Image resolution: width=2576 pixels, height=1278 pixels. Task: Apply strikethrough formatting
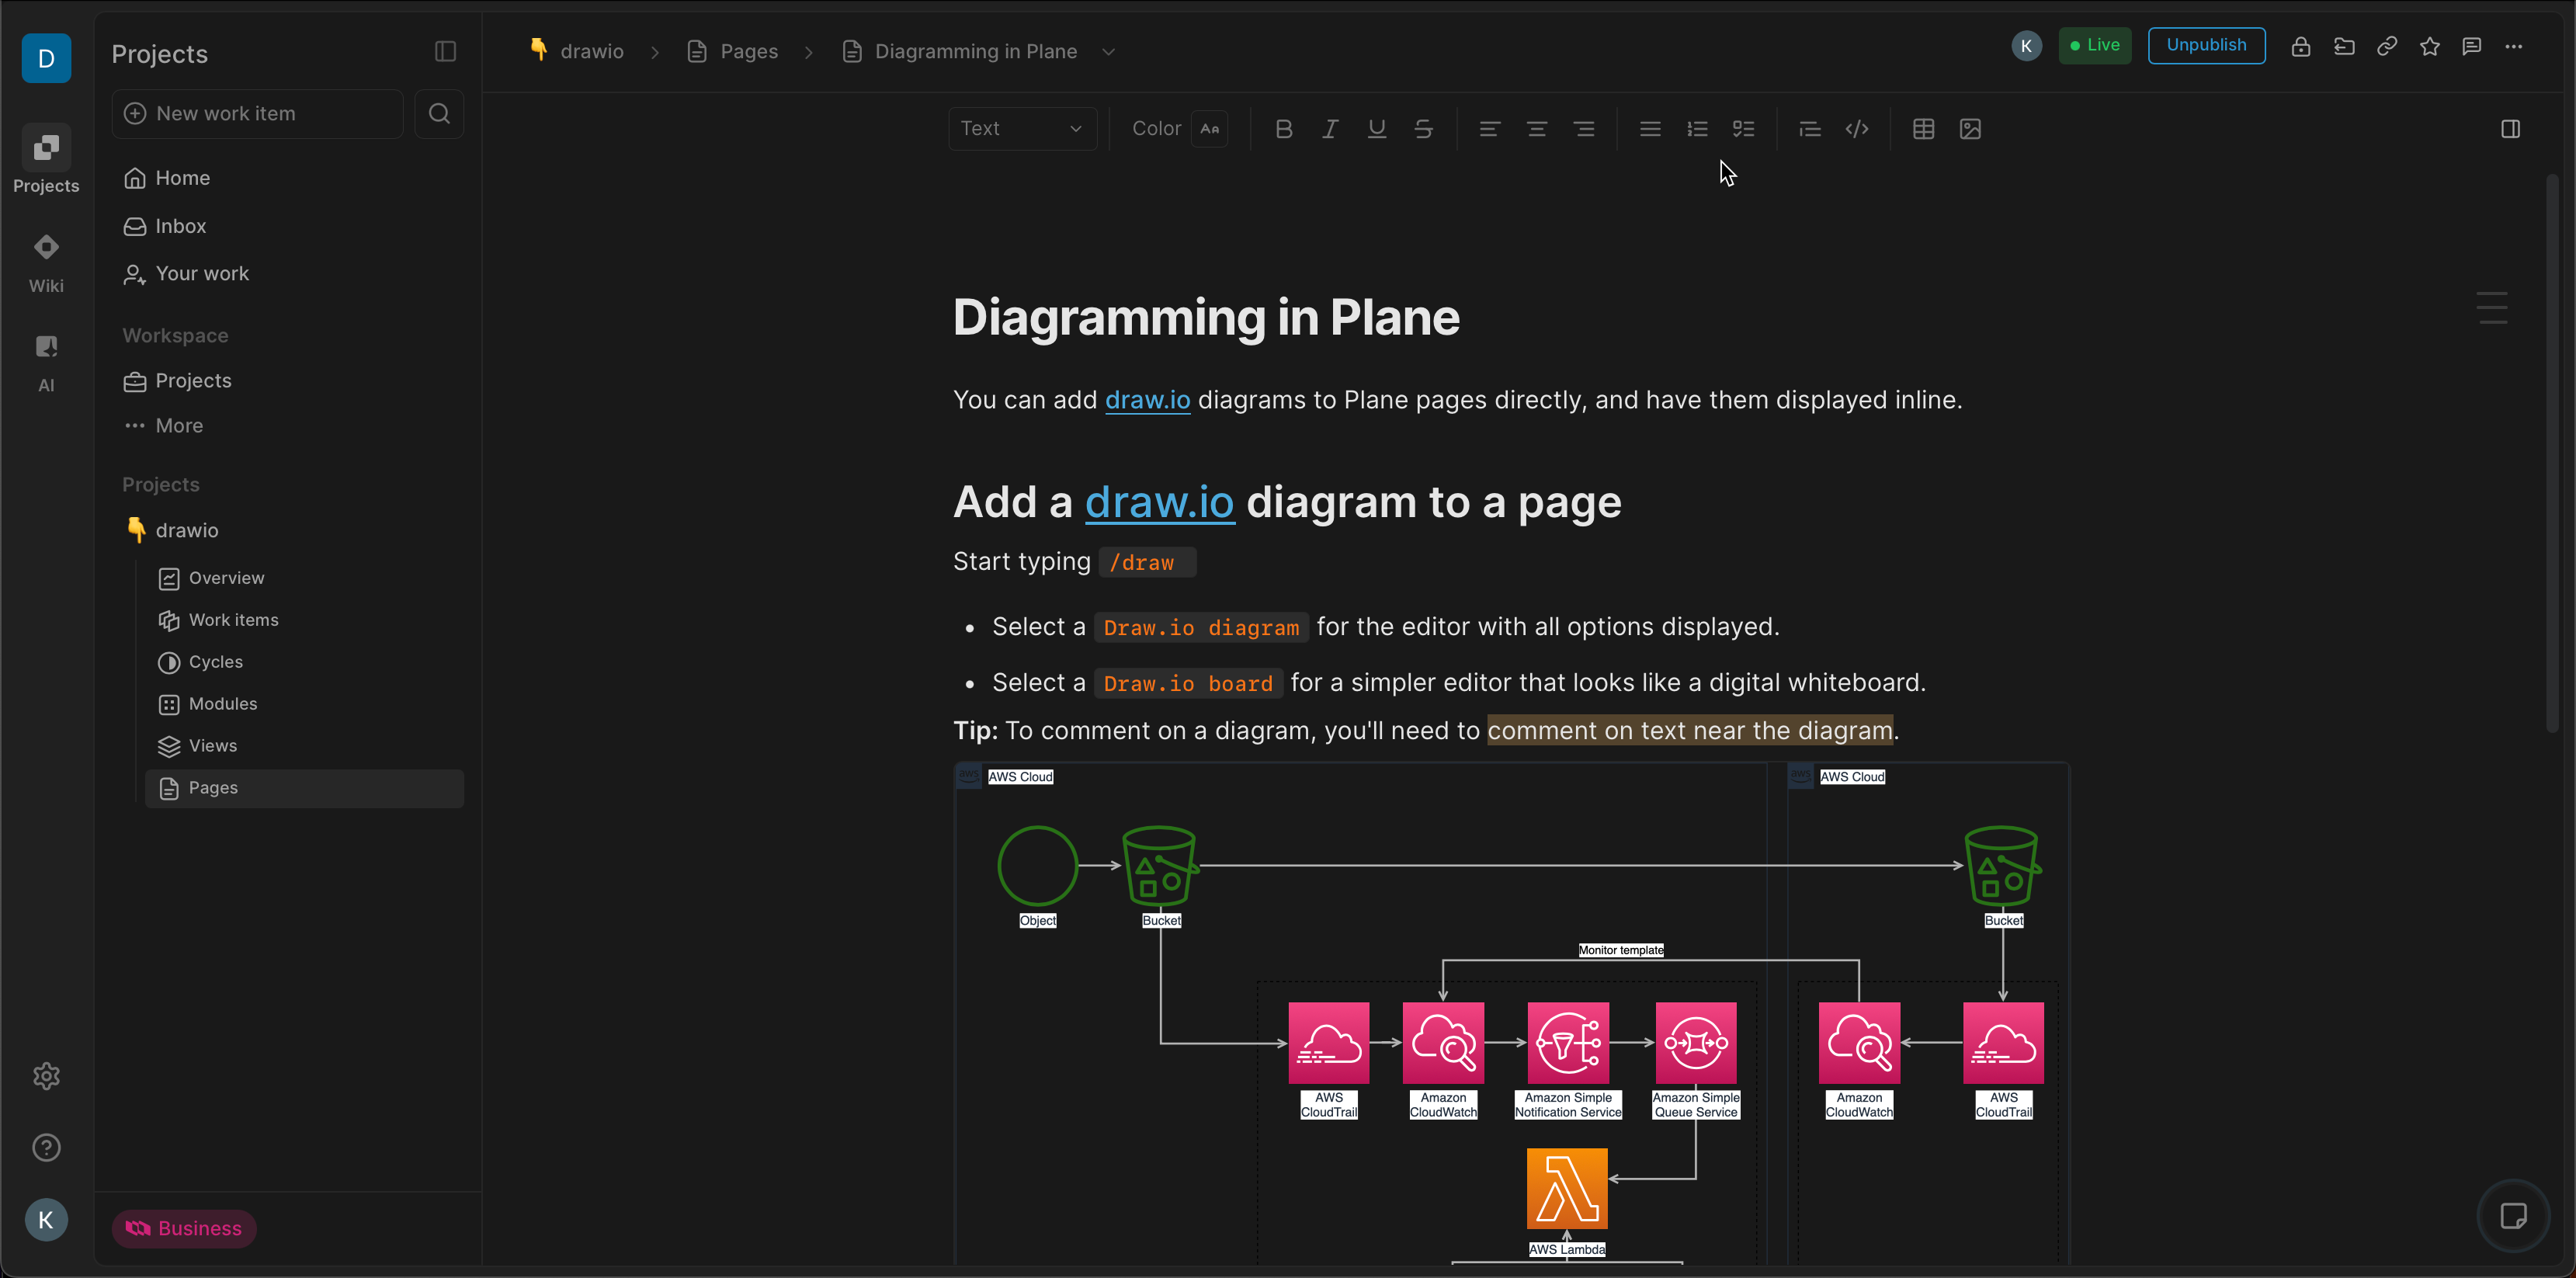[x=1423, y=128]
